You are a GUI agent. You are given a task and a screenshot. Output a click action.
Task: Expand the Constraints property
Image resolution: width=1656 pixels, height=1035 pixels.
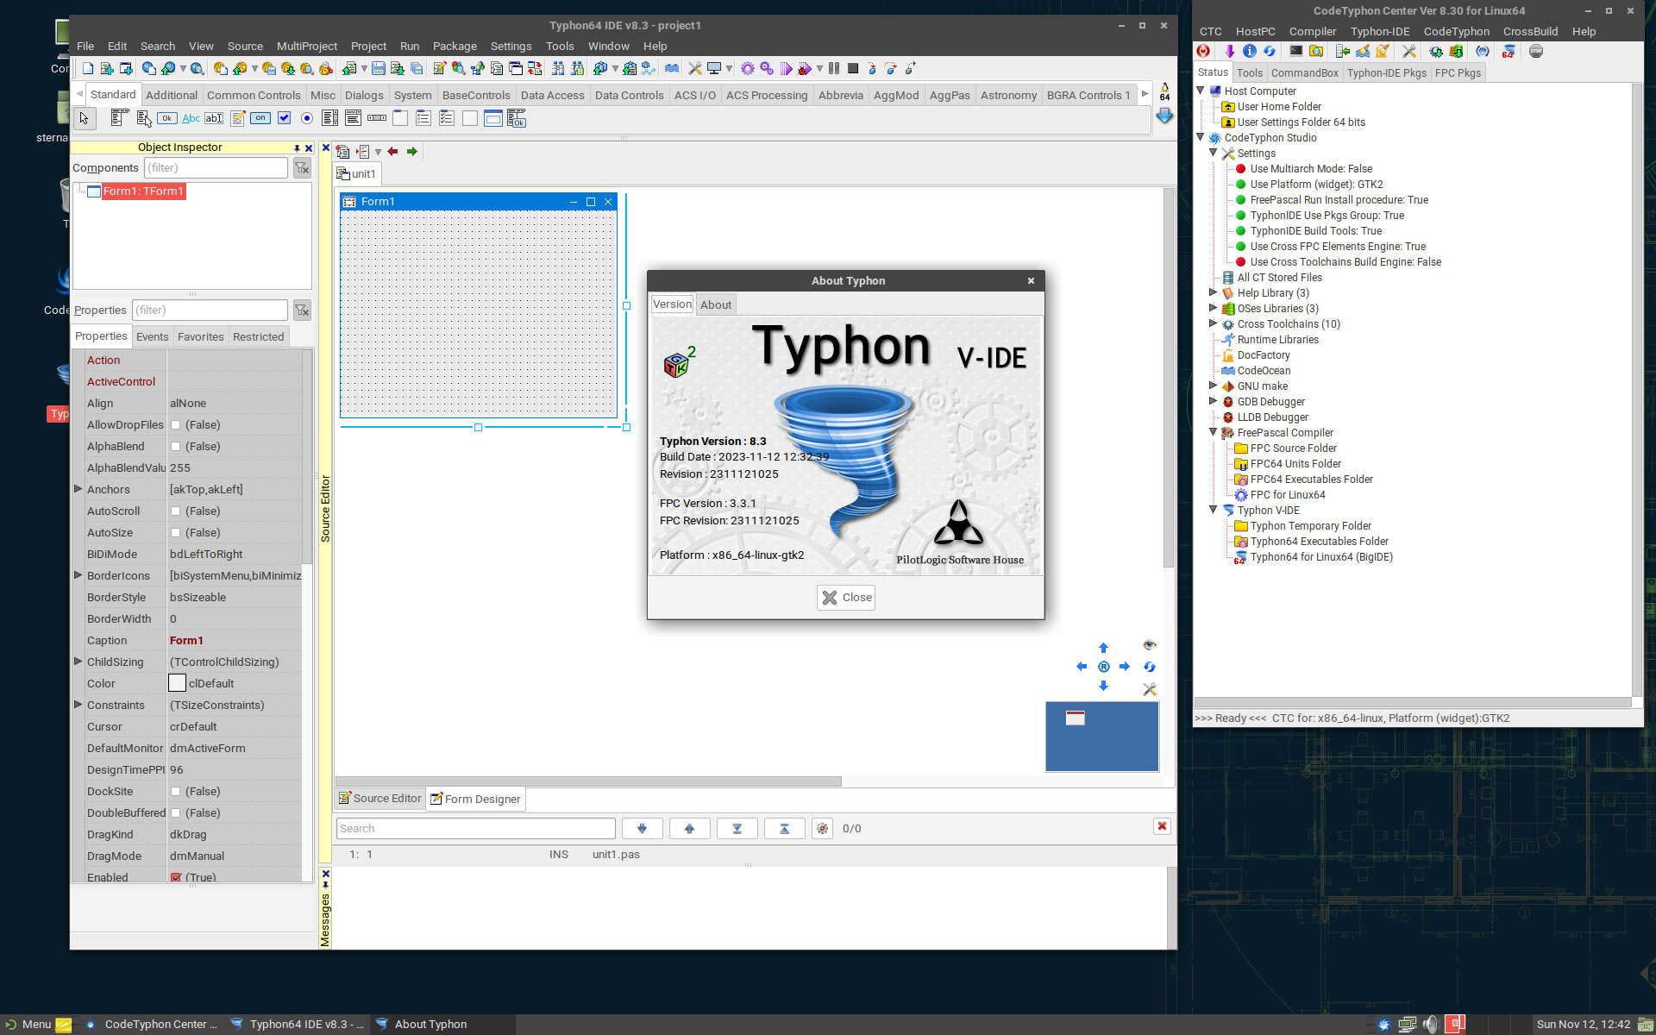click(78, 705)
